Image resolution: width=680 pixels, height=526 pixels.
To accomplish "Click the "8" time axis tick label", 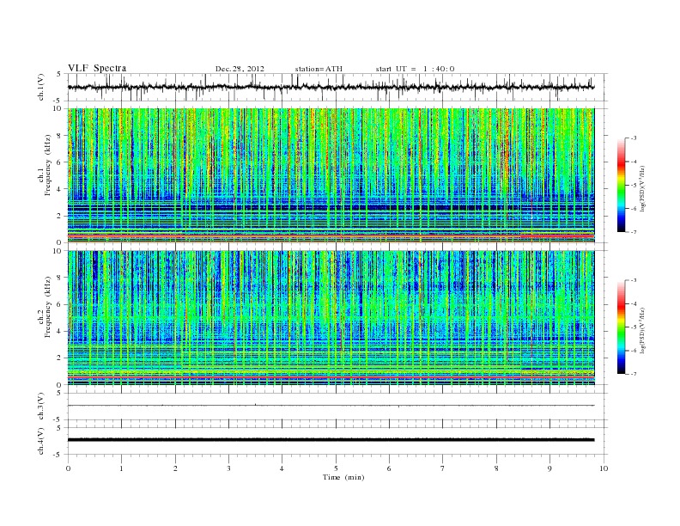I will pyautogui.click(x=496, y=468).
